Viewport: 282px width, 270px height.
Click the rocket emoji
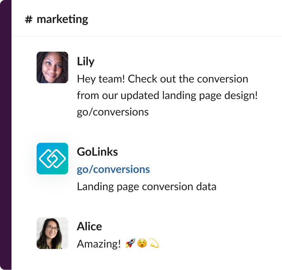pyautogui.click(x=130, y=244)
